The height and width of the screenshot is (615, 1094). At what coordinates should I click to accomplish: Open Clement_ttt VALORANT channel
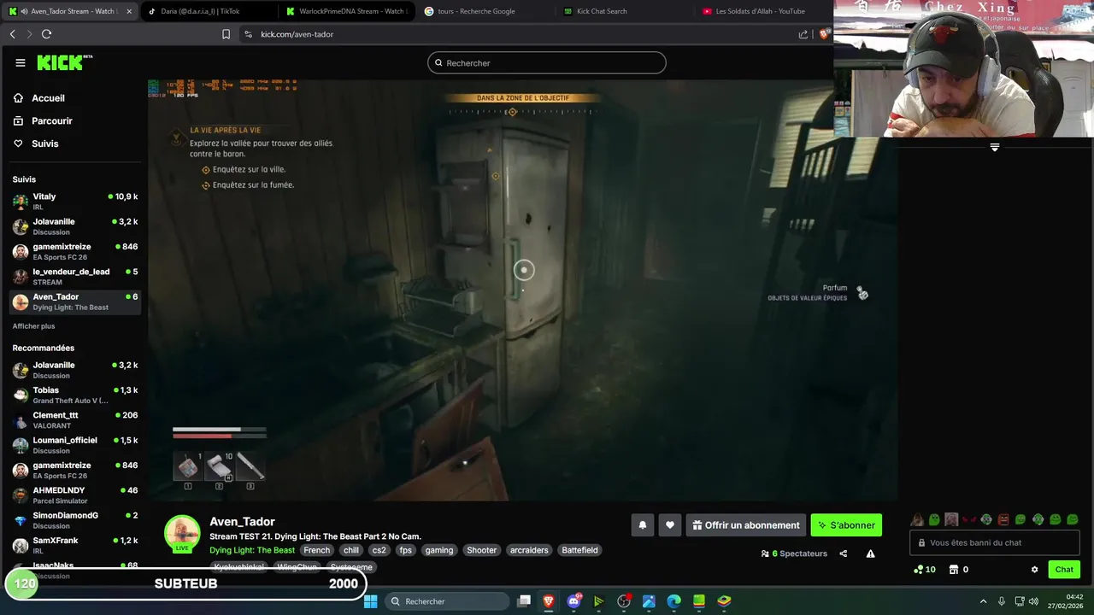pos(75,420)
